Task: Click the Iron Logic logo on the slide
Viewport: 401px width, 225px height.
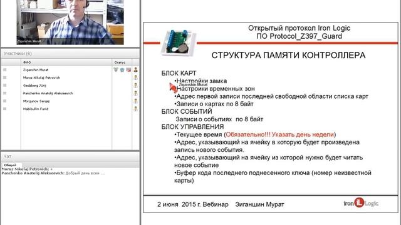Action: pos(361,203)
